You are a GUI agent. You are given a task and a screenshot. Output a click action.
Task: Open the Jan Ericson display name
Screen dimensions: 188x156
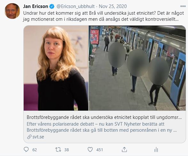click(x=35, y=6)
